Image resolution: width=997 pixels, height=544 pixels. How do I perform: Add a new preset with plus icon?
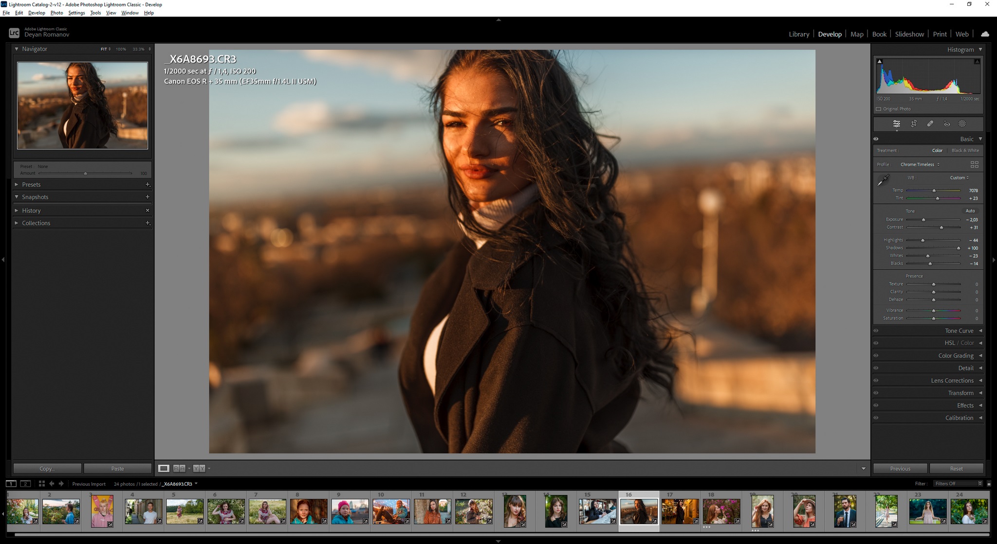148,185
